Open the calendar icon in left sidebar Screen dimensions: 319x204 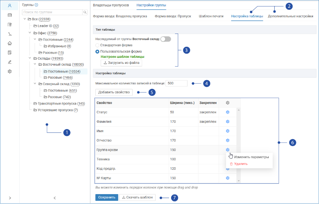coord(10,15)
